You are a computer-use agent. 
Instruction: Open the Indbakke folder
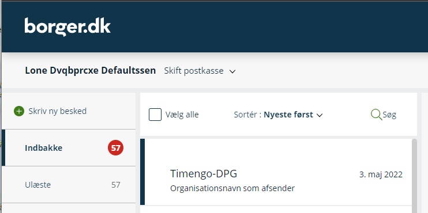[69, 148]
